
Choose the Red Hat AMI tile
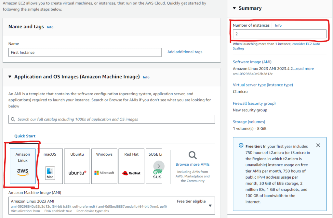[x=131, y=166]
